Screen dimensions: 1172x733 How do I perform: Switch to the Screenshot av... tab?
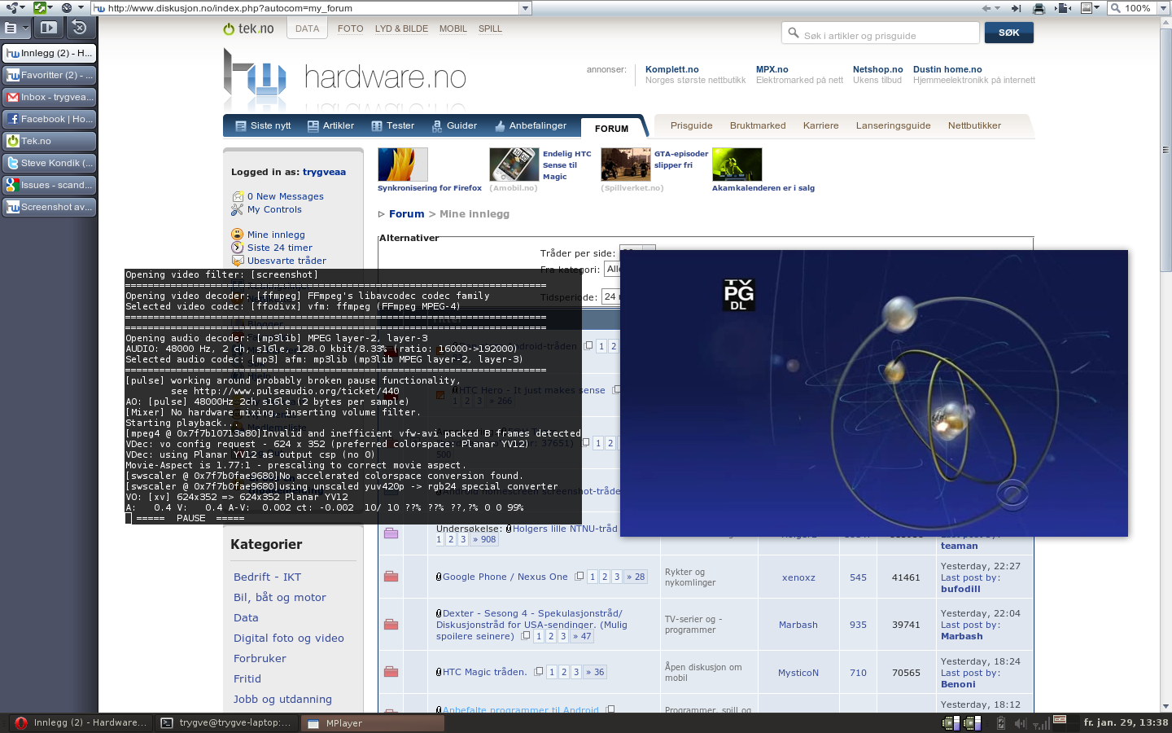(x=49, y=207)
